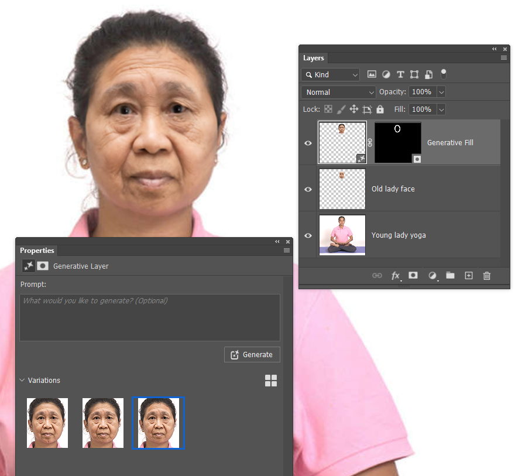Open the blend mode dropdown
The image size is (515, 476).
point(338,92)
